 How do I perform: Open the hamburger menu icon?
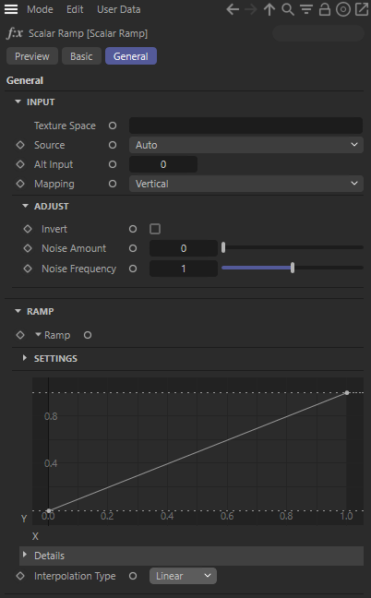tap(11, 9)
